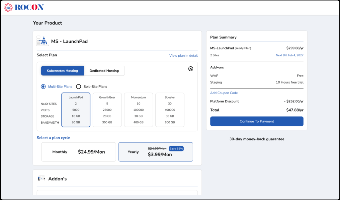Click the Rocon gear logo icon
The width and height of the screenshot is (340, 200).
(x=8, y=7)
